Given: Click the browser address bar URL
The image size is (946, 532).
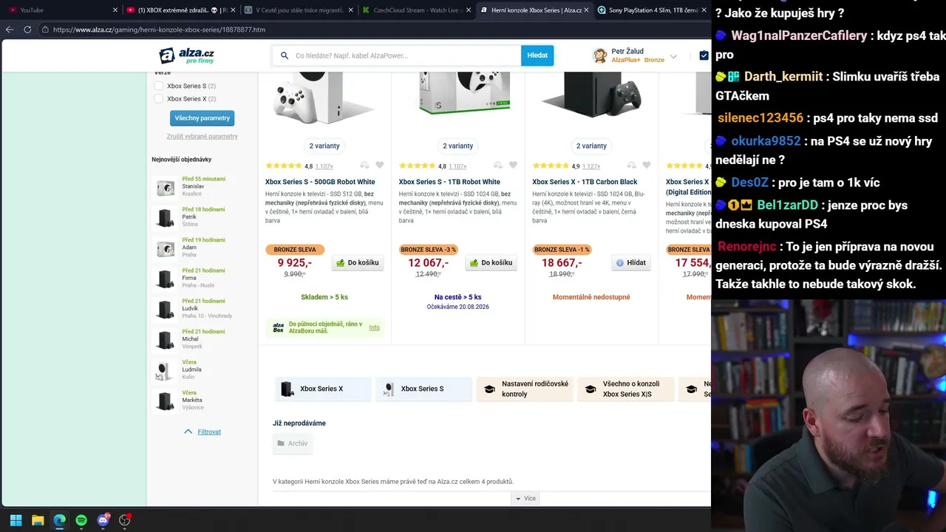Looking at the screenshot, I should point(159,30).
